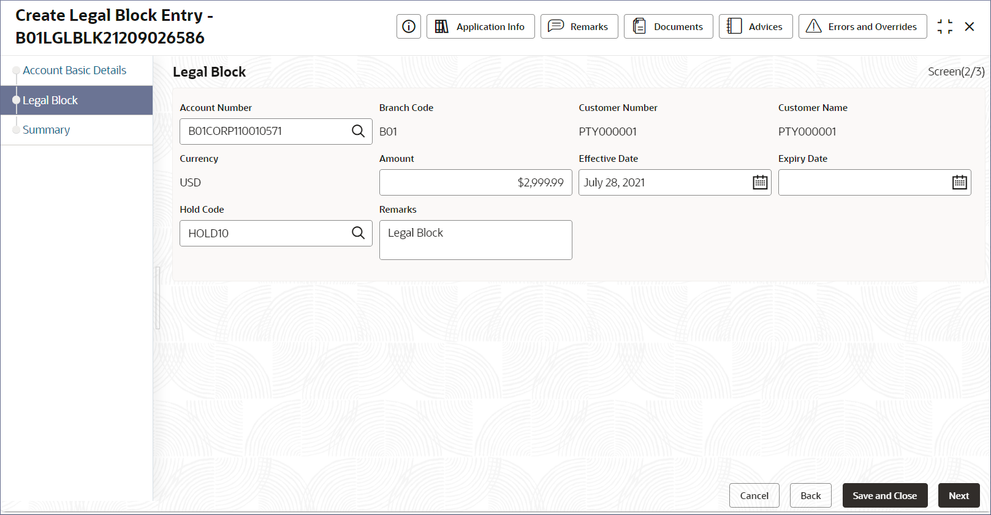Open Application Info panel
The image size is (991, 515).
tap(480, 26)
